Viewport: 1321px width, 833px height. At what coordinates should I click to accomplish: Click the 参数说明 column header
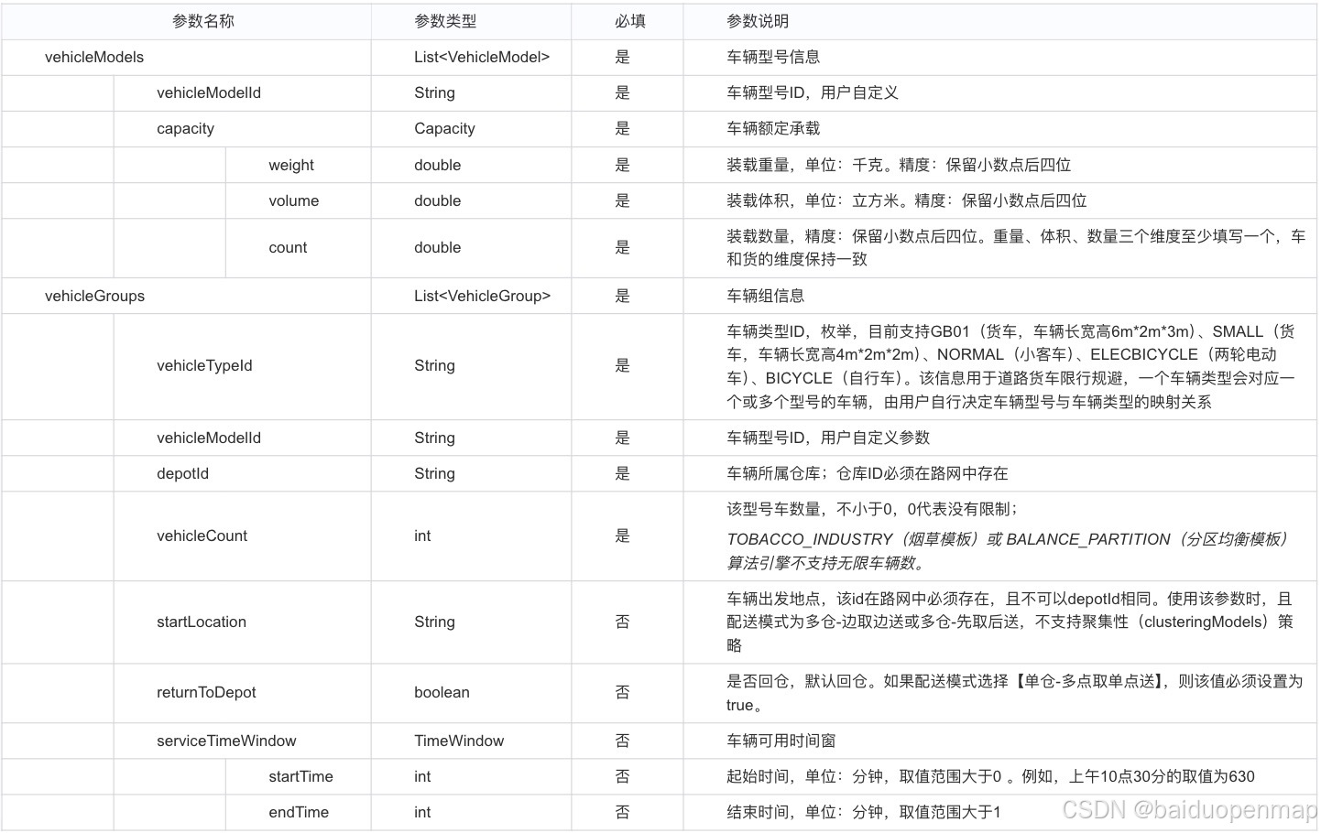[x=758, y=21]
